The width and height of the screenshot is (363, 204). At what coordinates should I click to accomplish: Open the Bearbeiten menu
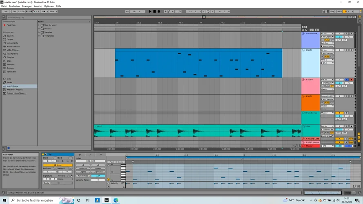(14, 6)
